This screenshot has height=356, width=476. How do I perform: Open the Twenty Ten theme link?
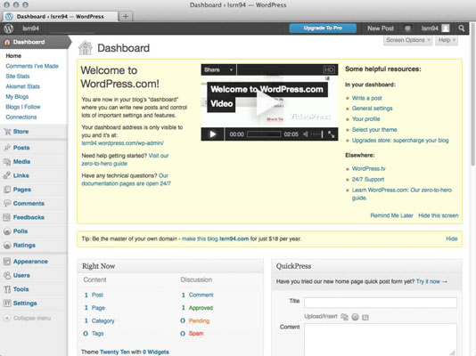tap(115, 352)
